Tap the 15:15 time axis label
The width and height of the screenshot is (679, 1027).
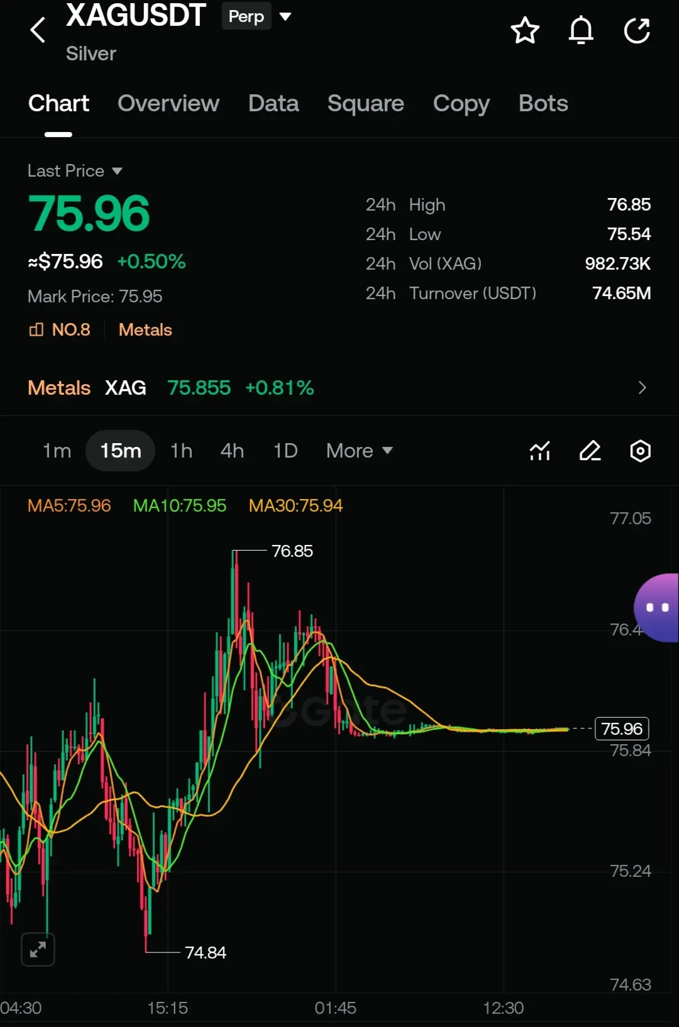(167, 1008)
